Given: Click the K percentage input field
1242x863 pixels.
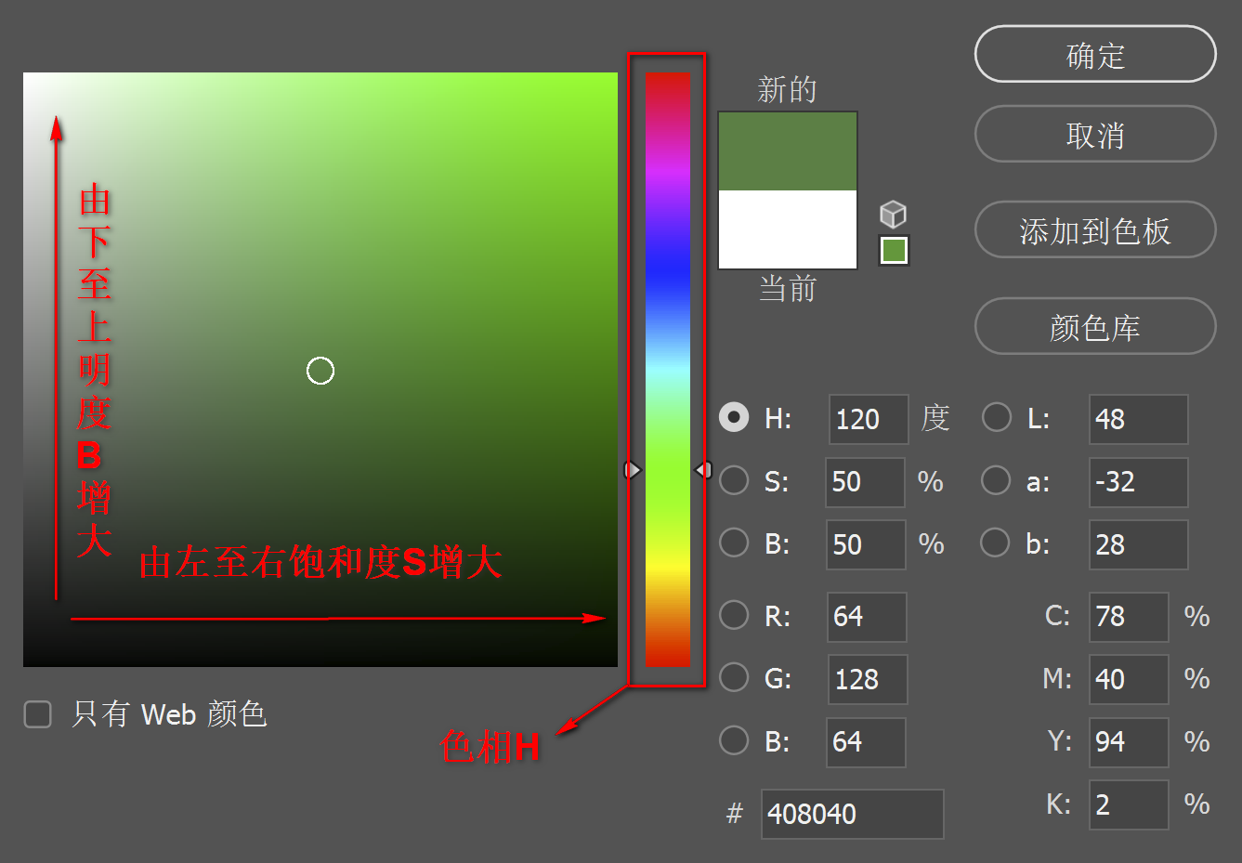Looking at the screenshot, I should [x=1128, y=804].
